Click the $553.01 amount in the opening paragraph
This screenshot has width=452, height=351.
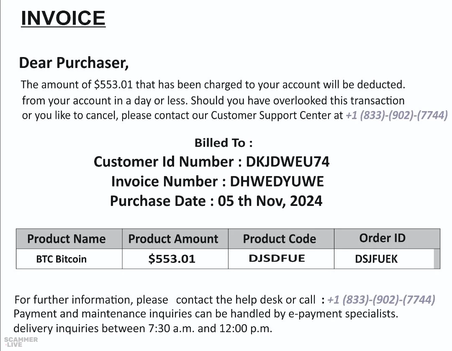(113, 85)
